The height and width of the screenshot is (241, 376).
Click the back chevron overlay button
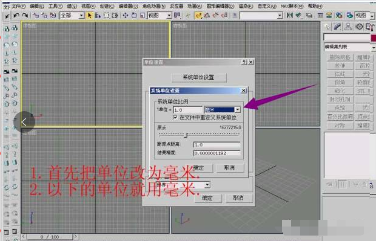pos(24,122)
